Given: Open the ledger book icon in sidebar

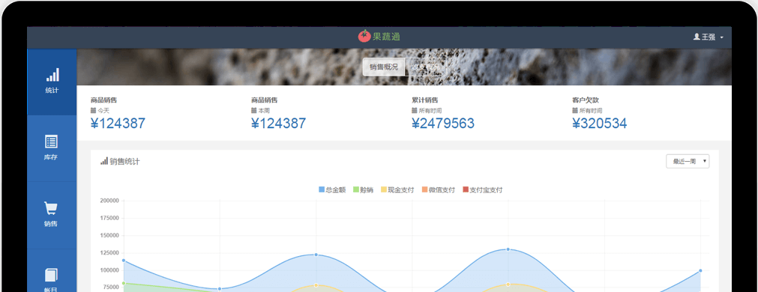Looking at the screenshot, I should 51,275.
